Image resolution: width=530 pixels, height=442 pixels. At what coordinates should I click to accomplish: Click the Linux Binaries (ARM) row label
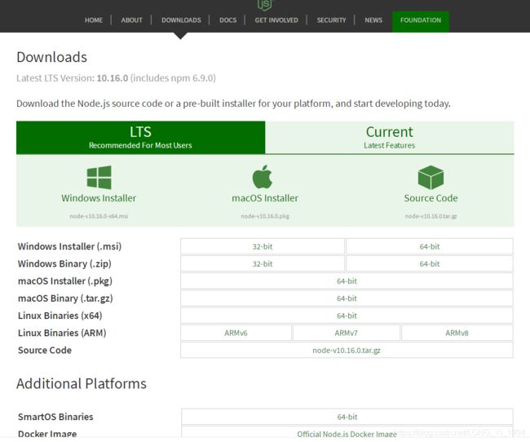[62, 333]
